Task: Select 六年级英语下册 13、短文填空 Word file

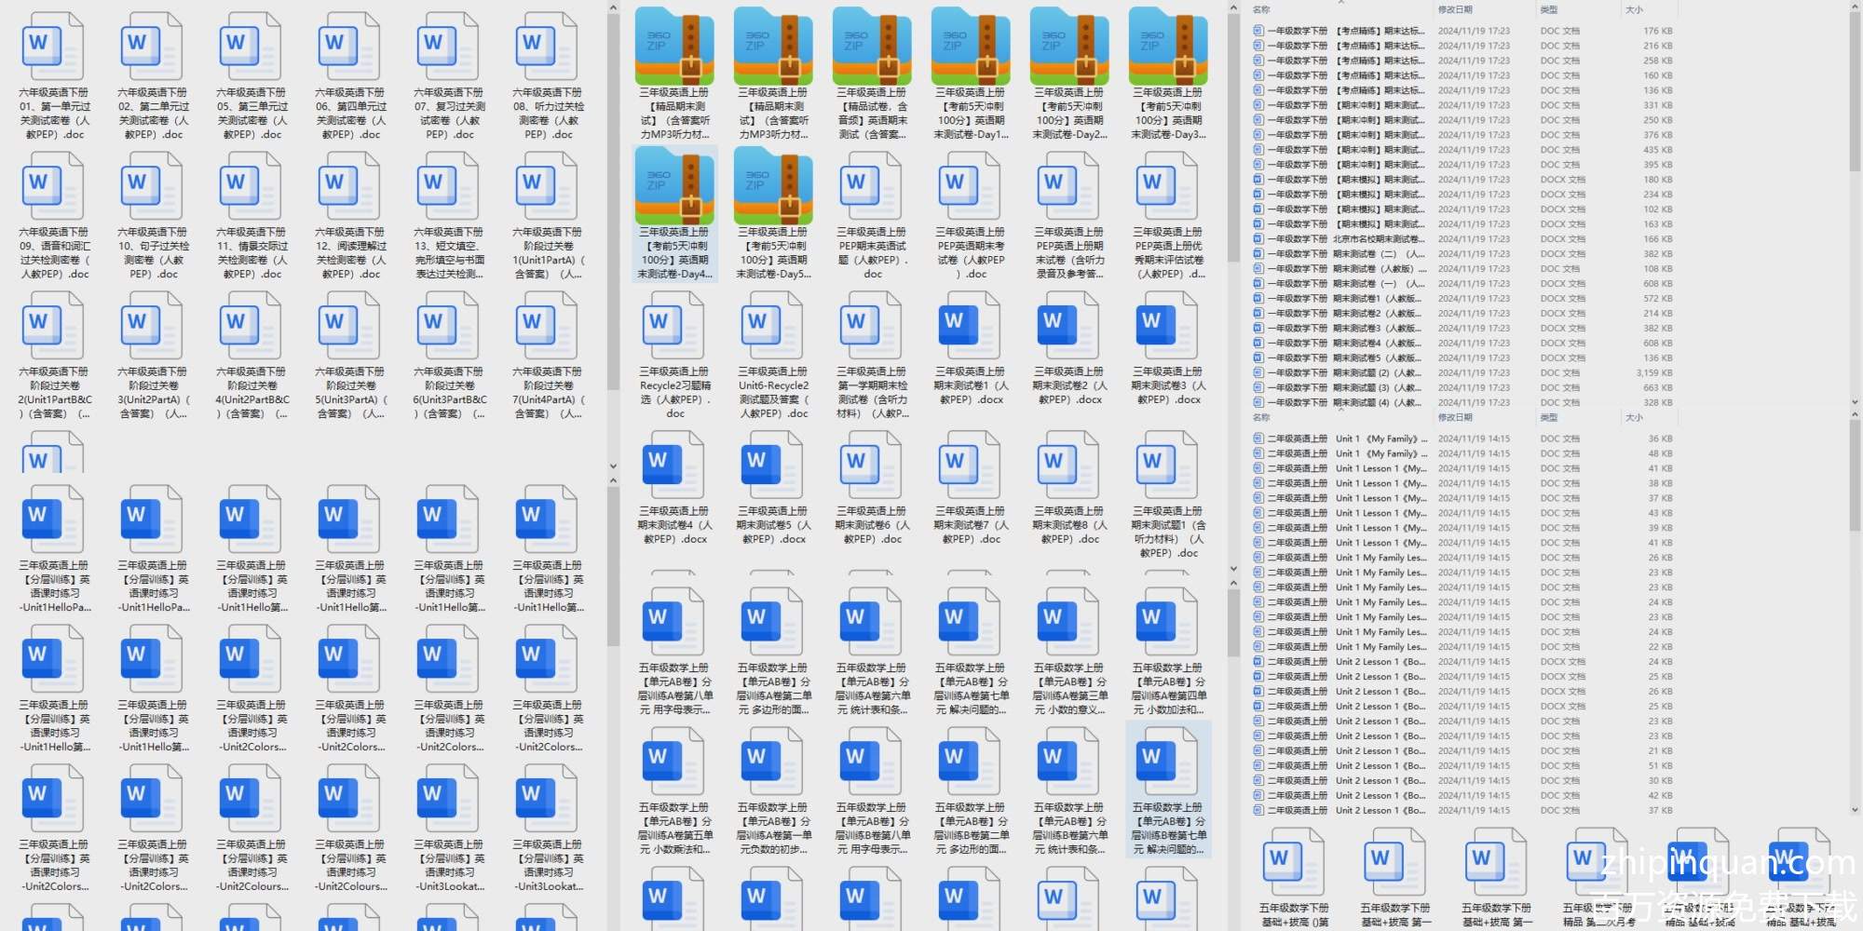Action: pyautogui.click(x=449, y=186)
